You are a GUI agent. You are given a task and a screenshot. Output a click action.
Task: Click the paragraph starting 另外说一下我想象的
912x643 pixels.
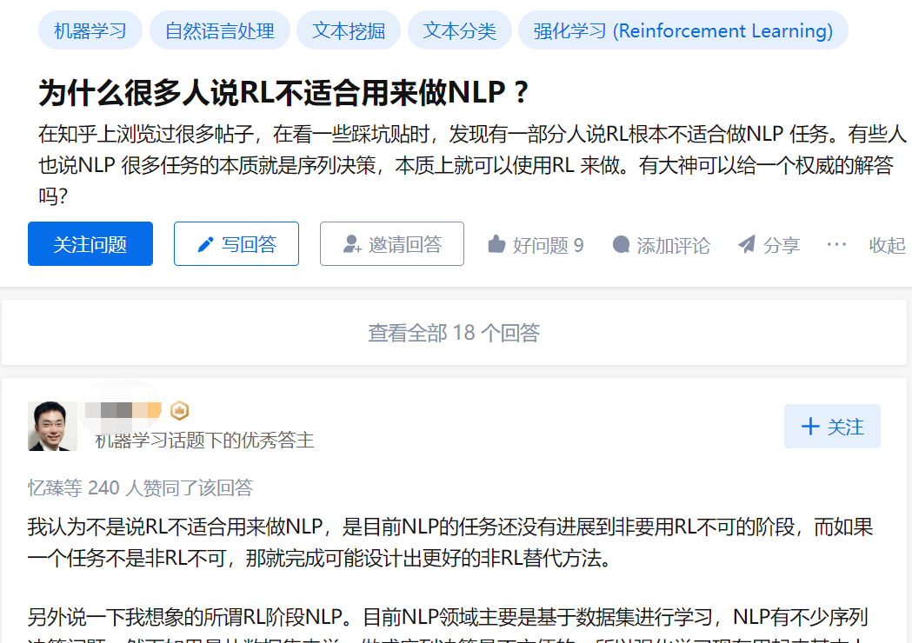click(x=448, y=626)
